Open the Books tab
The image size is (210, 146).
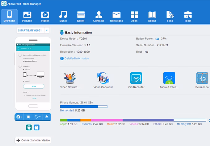152,16
